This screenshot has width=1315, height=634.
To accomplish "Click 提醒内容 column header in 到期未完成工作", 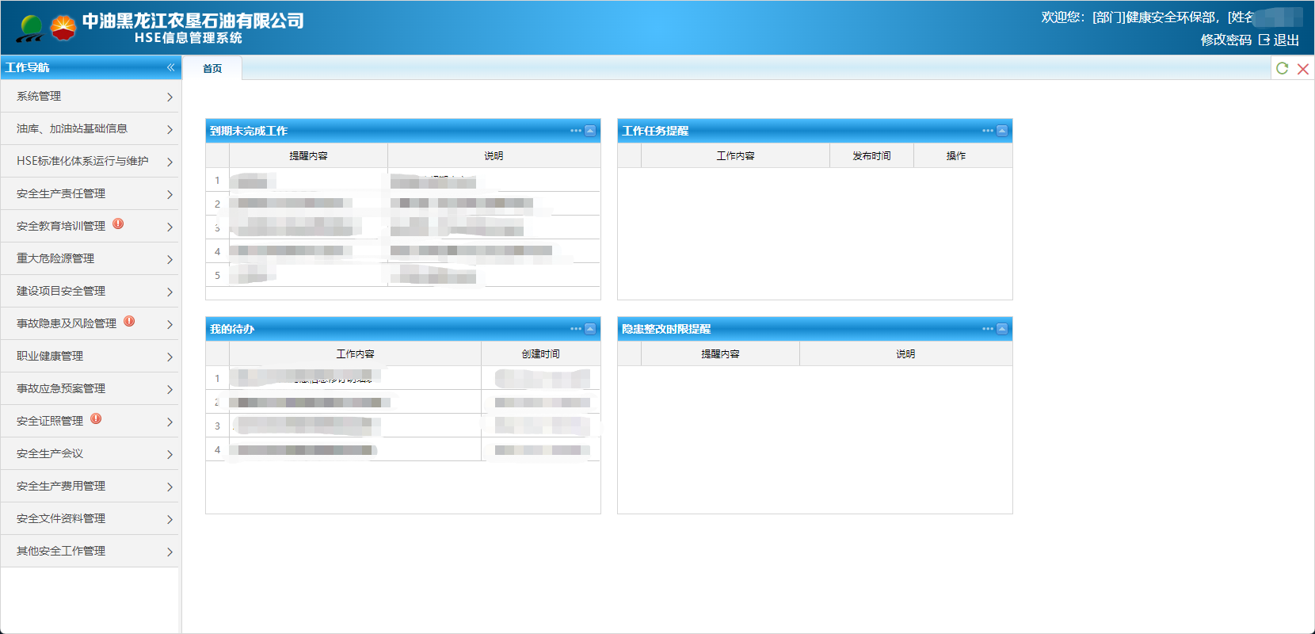I will 308,155.
